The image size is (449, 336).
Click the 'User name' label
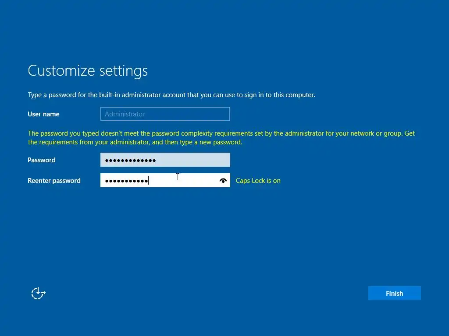(x=43, y=114)
